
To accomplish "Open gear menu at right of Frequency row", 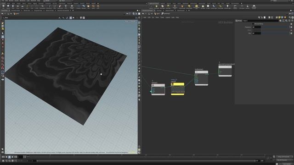I will 291,27.
